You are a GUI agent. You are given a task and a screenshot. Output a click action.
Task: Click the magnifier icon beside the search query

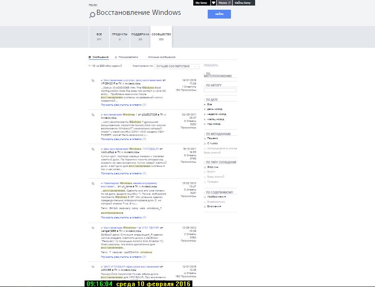tap(92, 15)
